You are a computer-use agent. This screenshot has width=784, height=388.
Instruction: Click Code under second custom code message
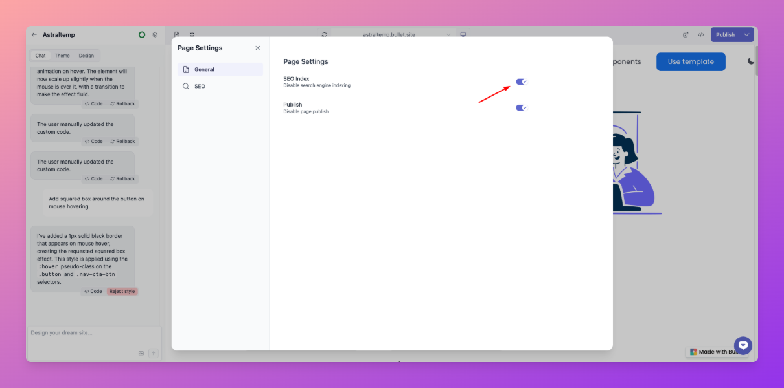point(93,178)
